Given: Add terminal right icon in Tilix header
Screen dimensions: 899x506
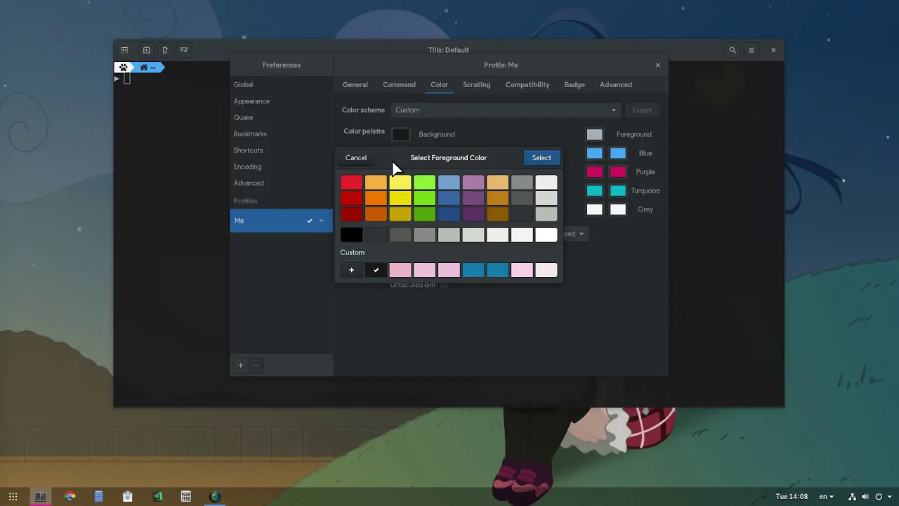Looking at the screenshot, I should pos(165,50).
